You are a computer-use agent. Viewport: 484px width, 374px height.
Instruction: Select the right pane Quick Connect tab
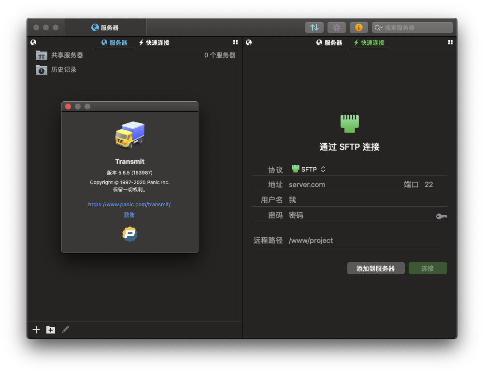click(x=369, y=42)
